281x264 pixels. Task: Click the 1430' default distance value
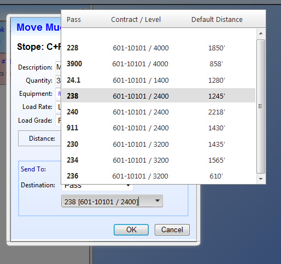(216, 128)
